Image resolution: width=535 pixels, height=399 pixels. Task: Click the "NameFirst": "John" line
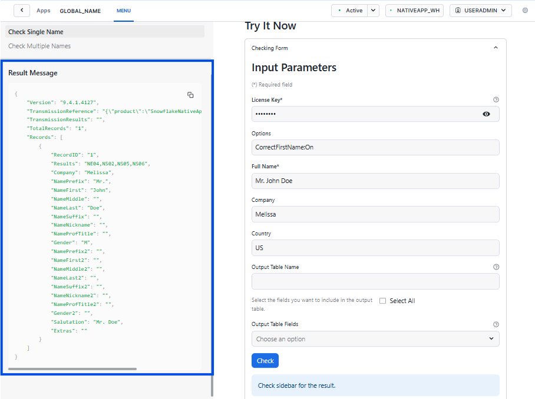point(81,190)
